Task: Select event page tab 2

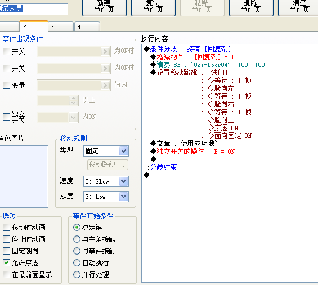Action: tap(34, 26)
